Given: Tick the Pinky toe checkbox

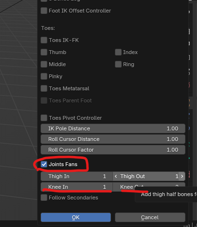Looking at the screenshot, I should point(44,76).
